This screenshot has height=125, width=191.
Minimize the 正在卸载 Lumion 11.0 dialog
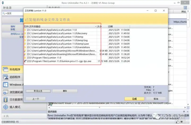[147, 11]
